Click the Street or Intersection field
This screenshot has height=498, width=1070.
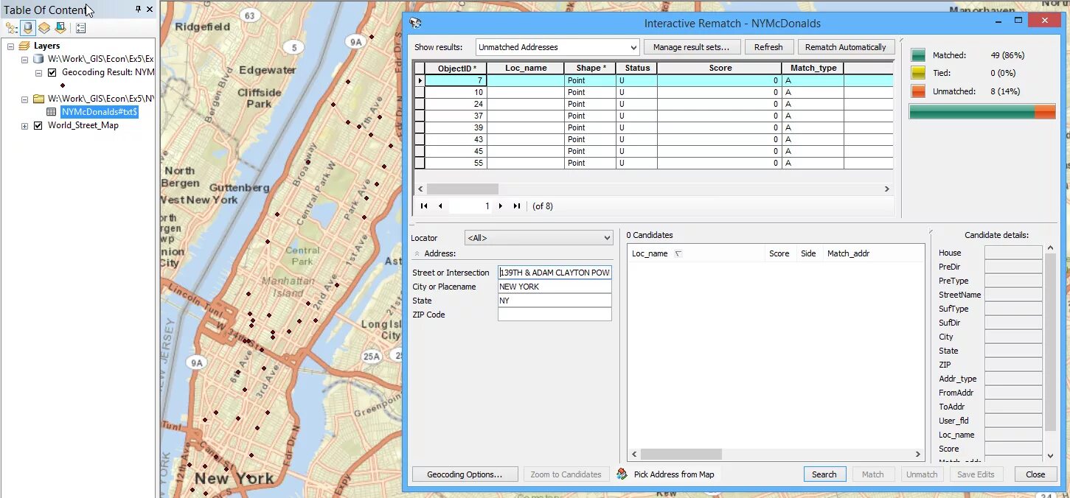tap(555, 273)
